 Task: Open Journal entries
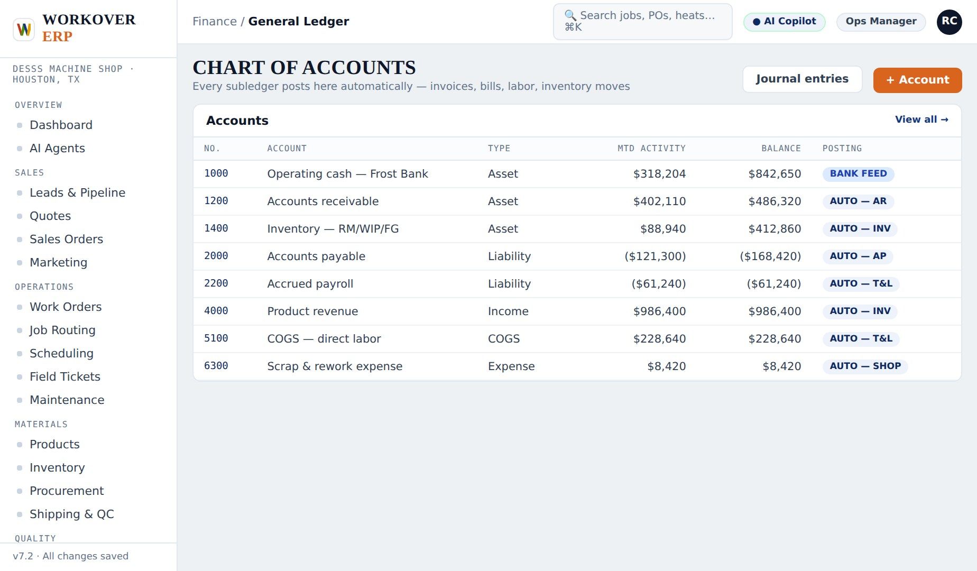tap(802, 79)
